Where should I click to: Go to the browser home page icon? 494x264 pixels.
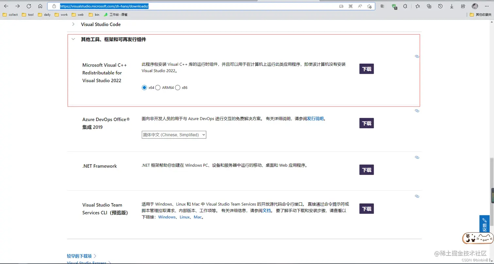pyautogui.click(x=40, y=6)
